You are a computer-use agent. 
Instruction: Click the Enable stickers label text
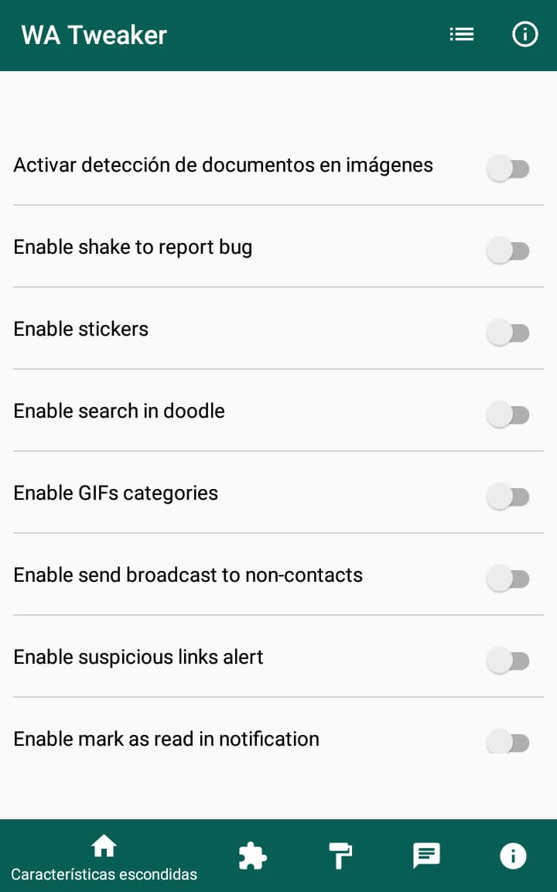tap(80, 329)
